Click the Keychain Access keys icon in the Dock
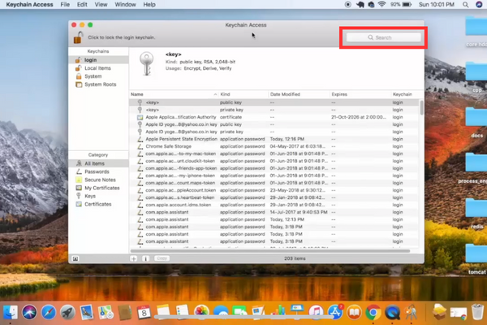The image size is (487, 325). (412, 312)
